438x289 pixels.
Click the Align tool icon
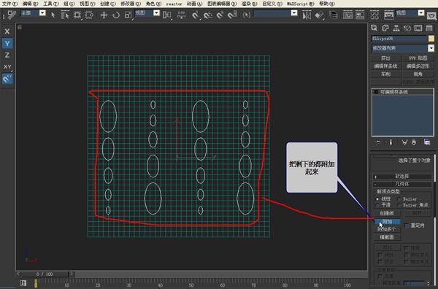(319, 15)
